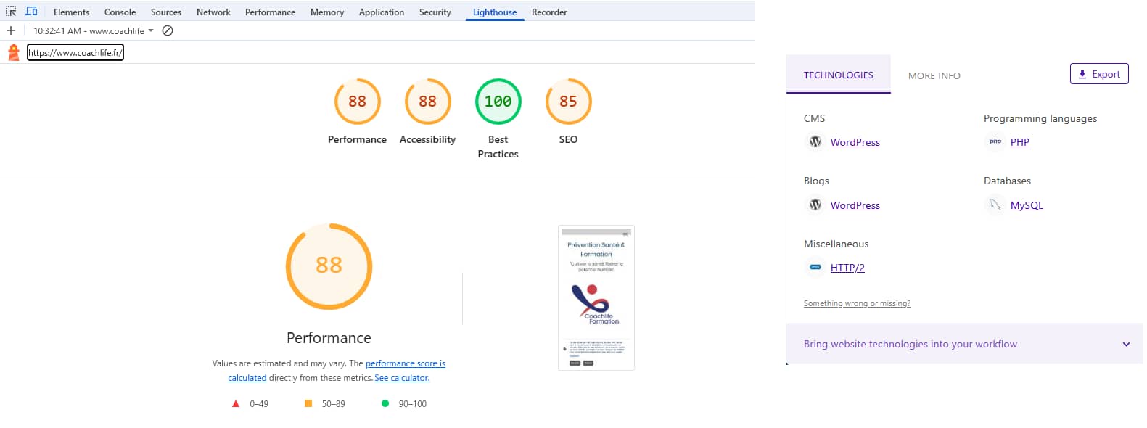Click the PHP icon under Programming languages
1147x428 pixels.
click(995, 141)
